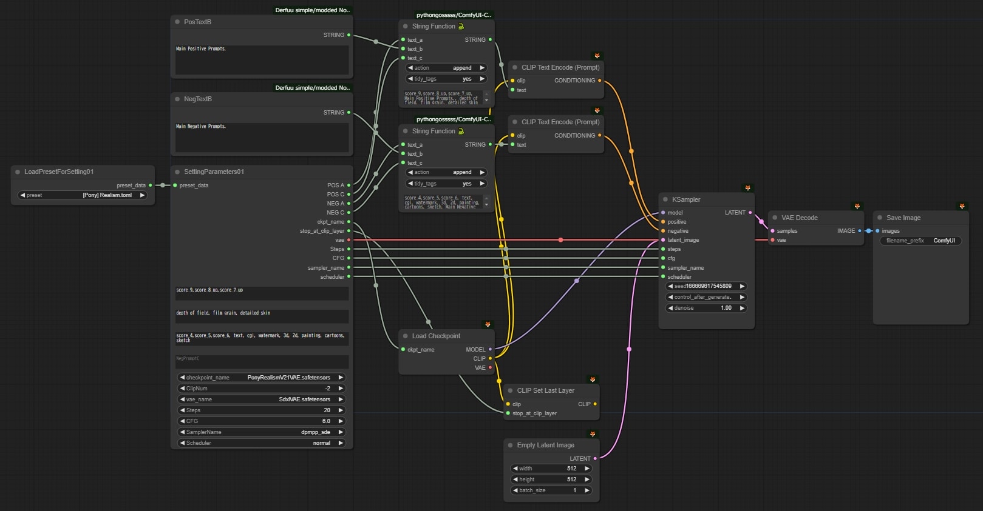Click the fox badge above CLIP Set Last Layer
This screenshot has width=983, height=511.
(x=593, y=379)
